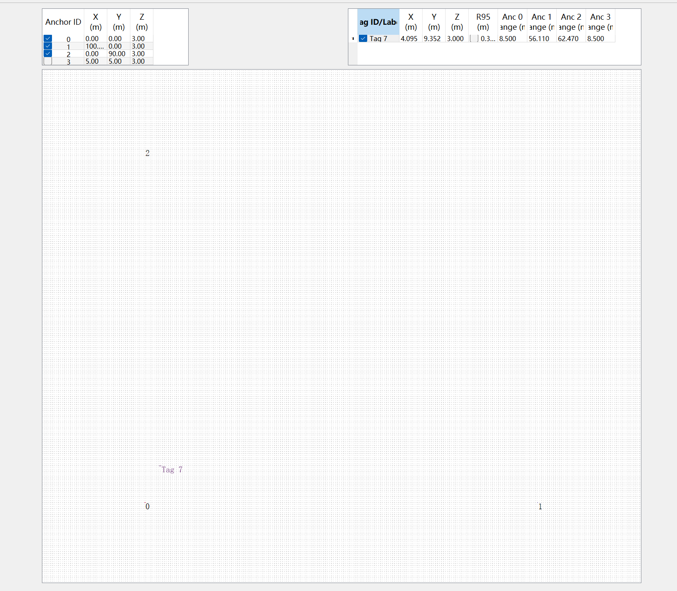Uncheck the Anchor 1 checkbox
This screenshot has height=591, width=677.
pos(48,46)
